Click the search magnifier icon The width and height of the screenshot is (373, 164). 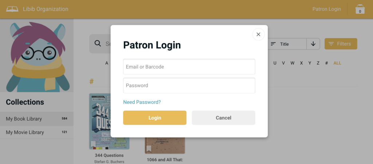[98, 44]
